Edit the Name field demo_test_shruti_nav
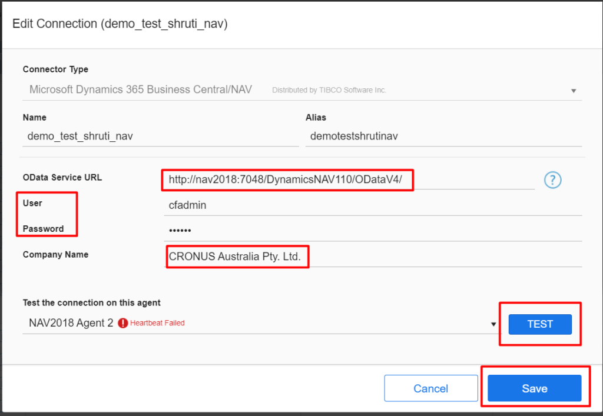This screenshot has height=416, width=603. pyautogui.click(x=161, y=137)
